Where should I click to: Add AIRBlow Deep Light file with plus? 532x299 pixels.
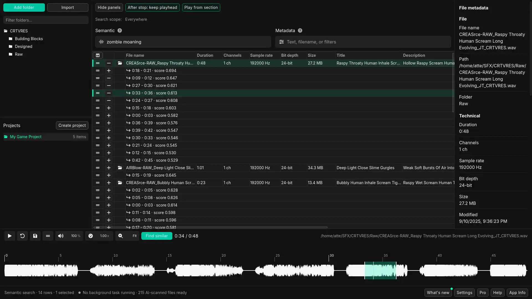[x=109, y=168]
